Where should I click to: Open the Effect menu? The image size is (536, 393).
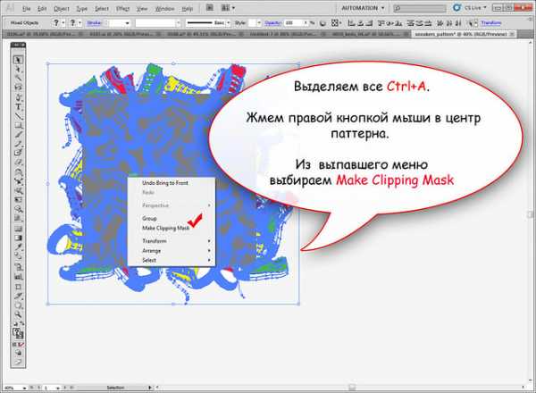pos(121,8)
